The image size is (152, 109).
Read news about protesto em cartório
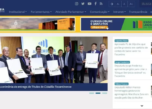coord(131,49)
